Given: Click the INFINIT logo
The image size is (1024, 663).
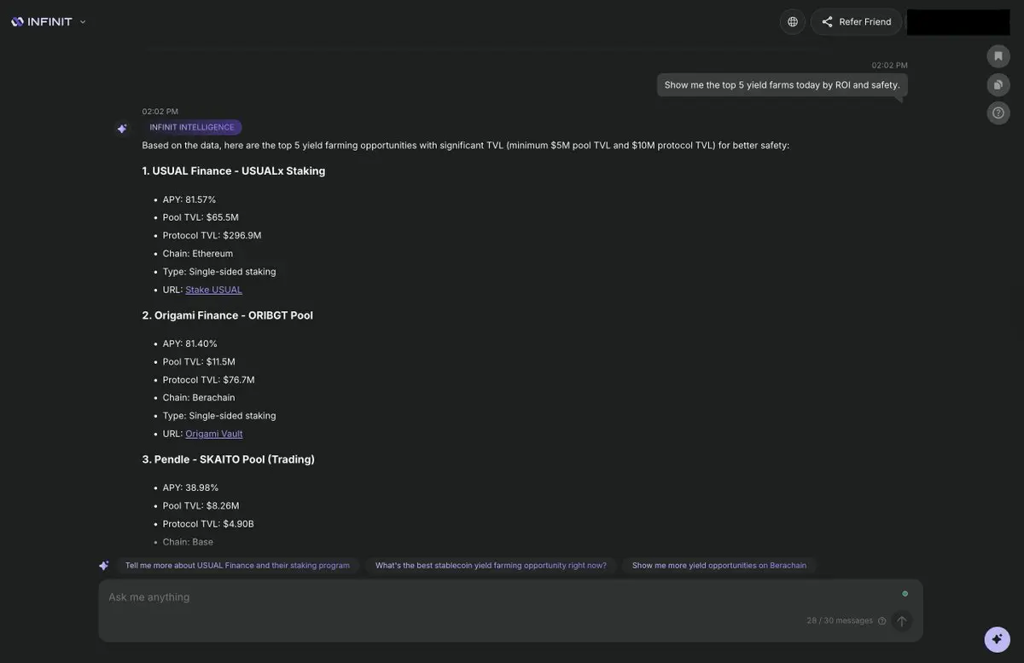Looking at the screenshot, I should 42,21.
